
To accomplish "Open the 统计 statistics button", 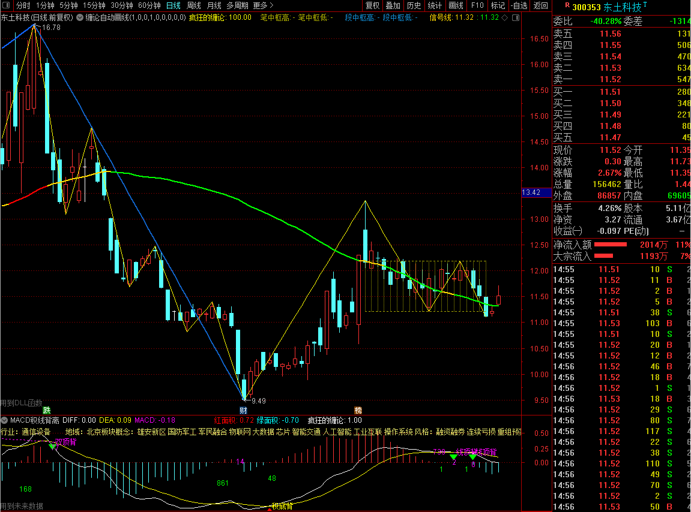I will 434,5.
